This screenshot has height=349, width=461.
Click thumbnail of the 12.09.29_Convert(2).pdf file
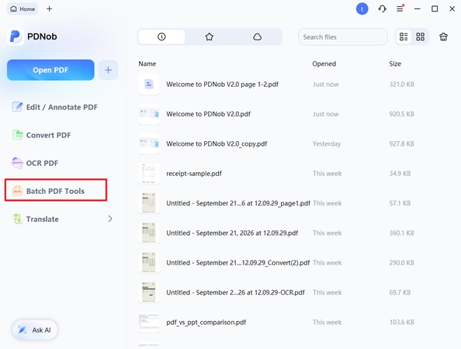149,262
